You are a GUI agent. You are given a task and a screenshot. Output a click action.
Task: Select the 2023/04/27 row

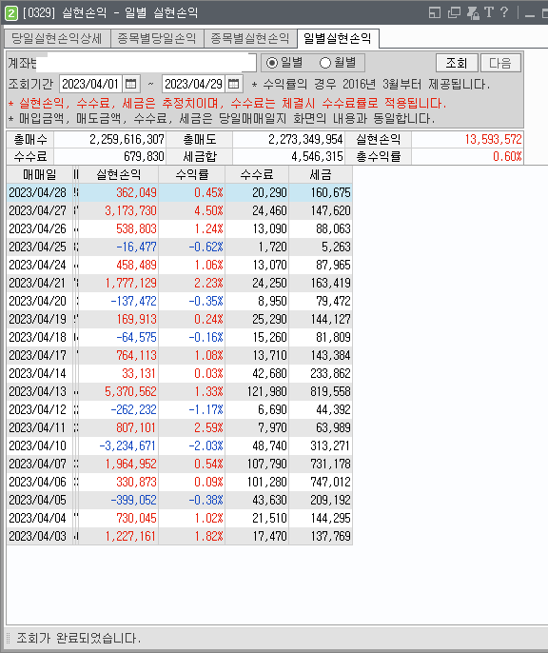[180, 210]
